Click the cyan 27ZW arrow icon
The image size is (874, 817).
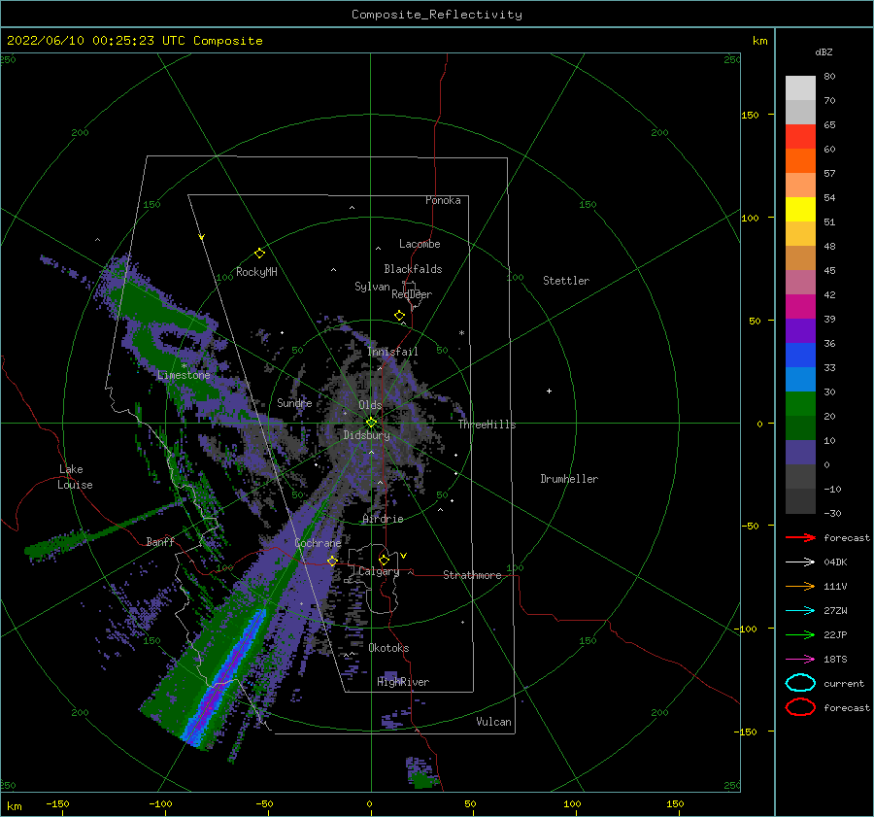coord(800,610)
